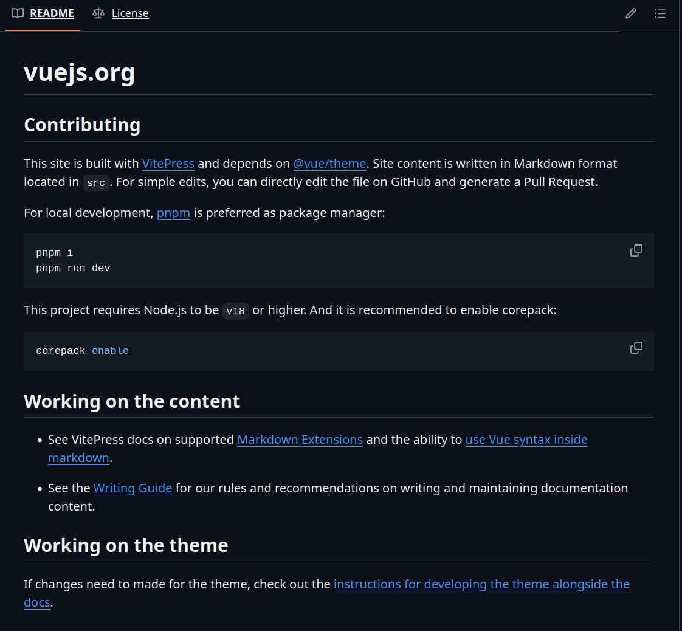Screen dimensions: 682x631
Task: Follow the pnpm link
Action: (174, 213)
